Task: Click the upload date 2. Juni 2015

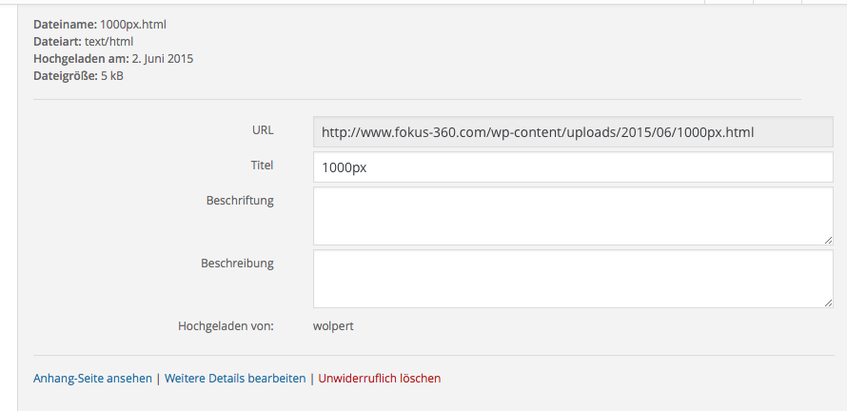Action: click(163, 58)
